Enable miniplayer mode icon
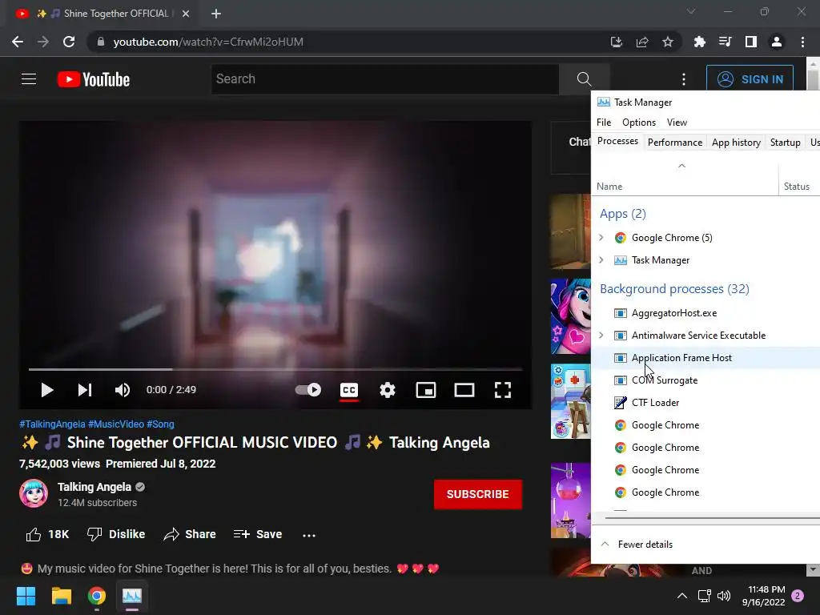 426,390
